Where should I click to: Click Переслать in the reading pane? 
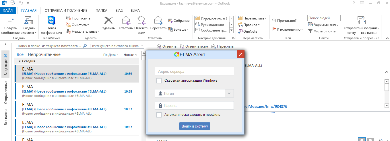pyautogui.click(x=222, y=46)
